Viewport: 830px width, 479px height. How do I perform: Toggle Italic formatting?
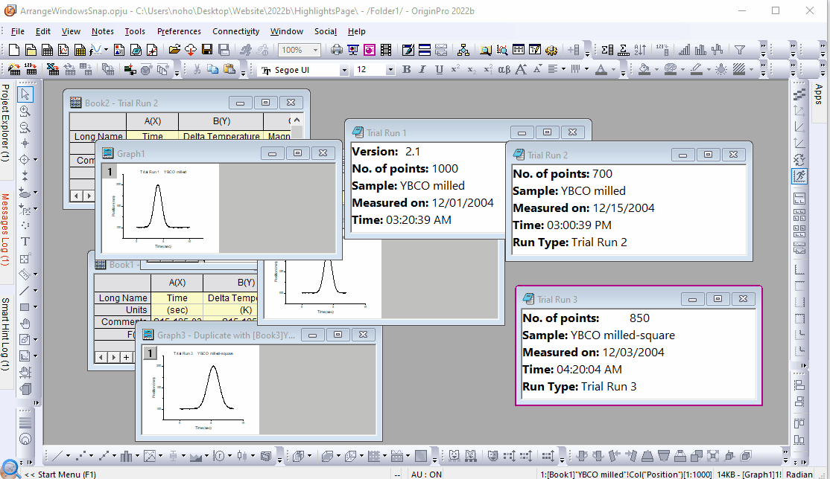pyautogui.click(x=422, y=69)
